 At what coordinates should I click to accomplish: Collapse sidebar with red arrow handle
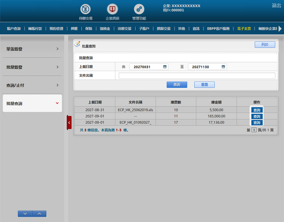pos(69,123)
